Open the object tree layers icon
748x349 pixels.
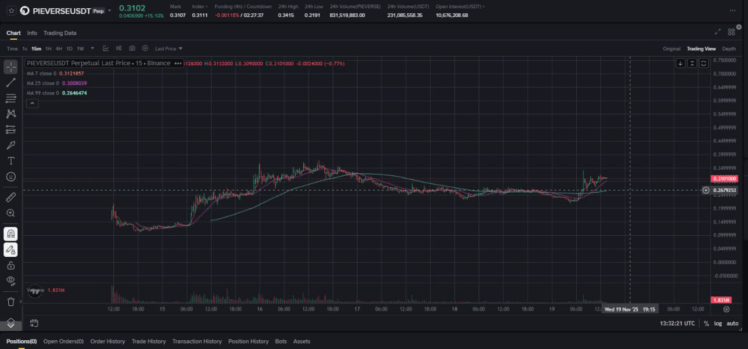pyautogui.click(x=11, y=323)
